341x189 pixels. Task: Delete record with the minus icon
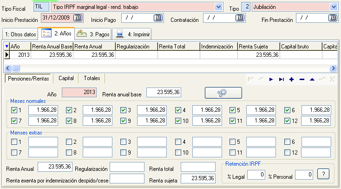[x=302, y=79]
